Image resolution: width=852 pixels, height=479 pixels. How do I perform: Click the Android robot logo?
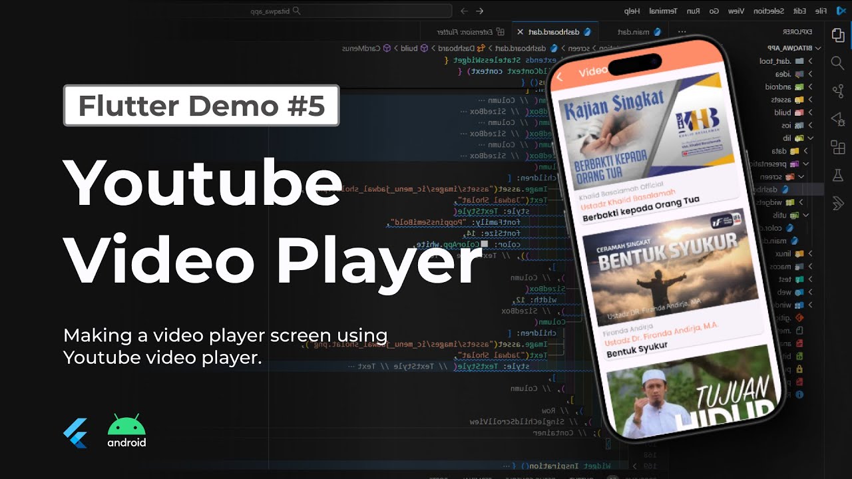(126, 431)
